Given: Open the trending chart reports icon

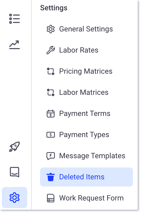Looking at the screenshot, I should [15, 45].
